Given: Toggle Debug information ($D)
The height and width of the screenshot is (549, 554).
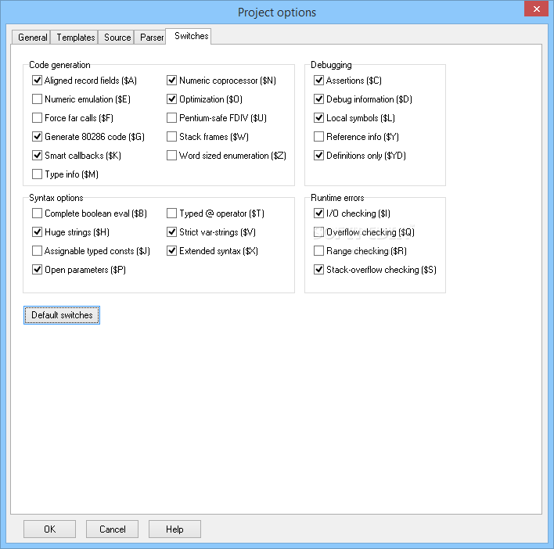Looking at the screenshot, I should (x=318, y=99).
